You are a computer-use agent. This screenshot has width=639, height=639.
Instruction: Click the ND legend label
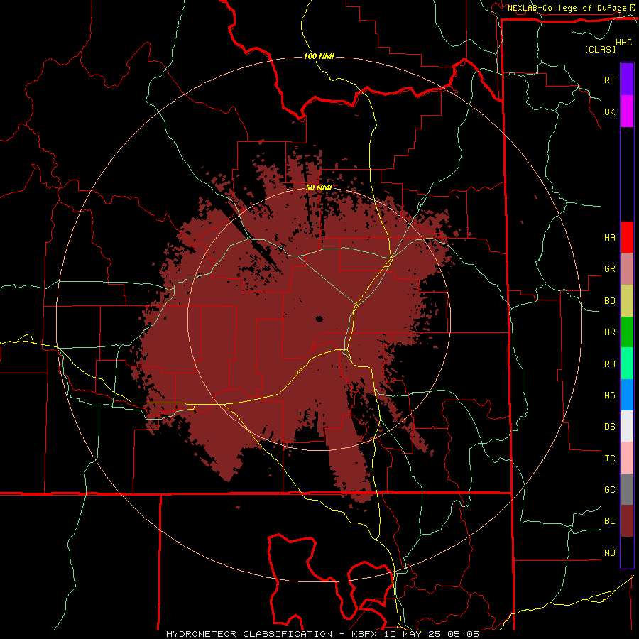[609, 553]
